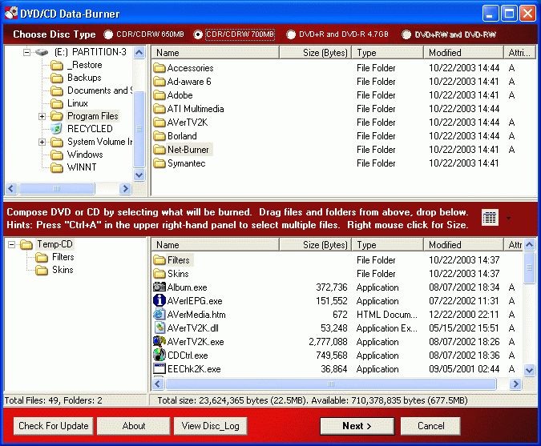
Task: Click the Album.exe camera icon
Action: point(159,287)
